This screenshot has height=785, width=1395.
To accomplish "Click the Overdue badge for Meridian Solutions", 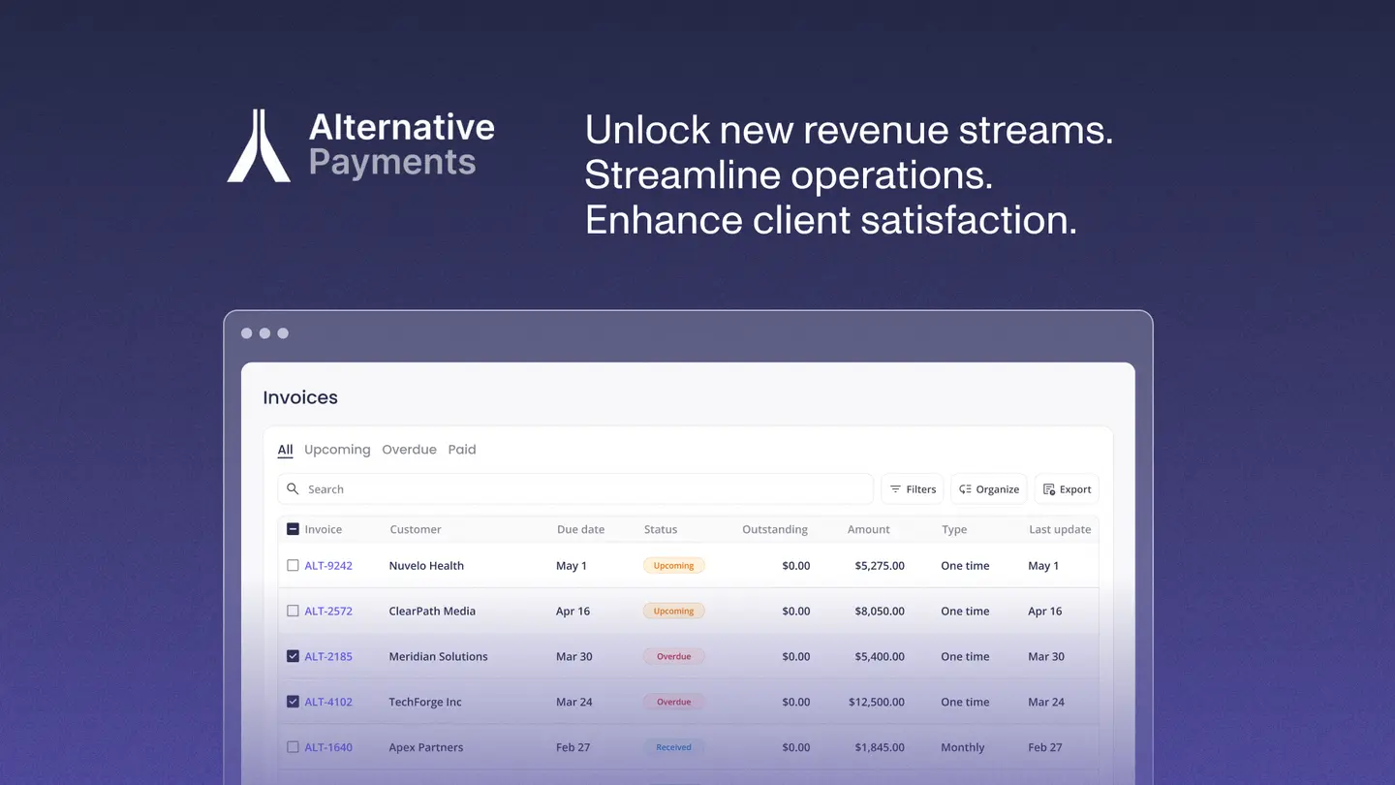I will (x=673, y=657).
